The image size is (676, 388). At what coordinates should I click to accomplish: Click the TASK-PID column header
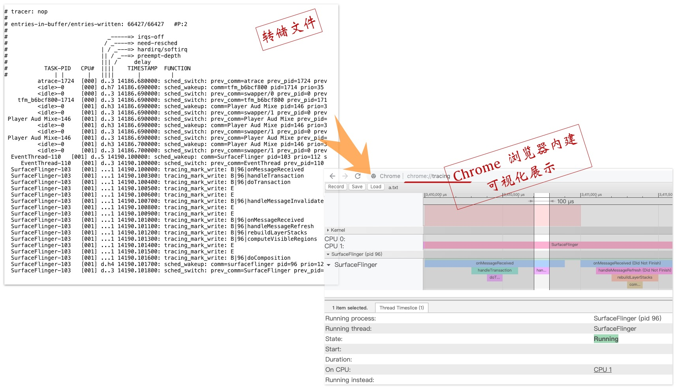coord(58,69)
